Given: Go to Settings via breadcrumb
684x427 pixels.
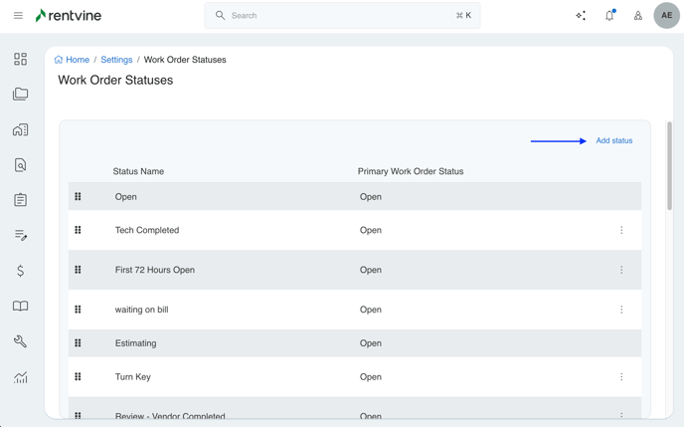Looking at the screenshot, I should 116,60.
